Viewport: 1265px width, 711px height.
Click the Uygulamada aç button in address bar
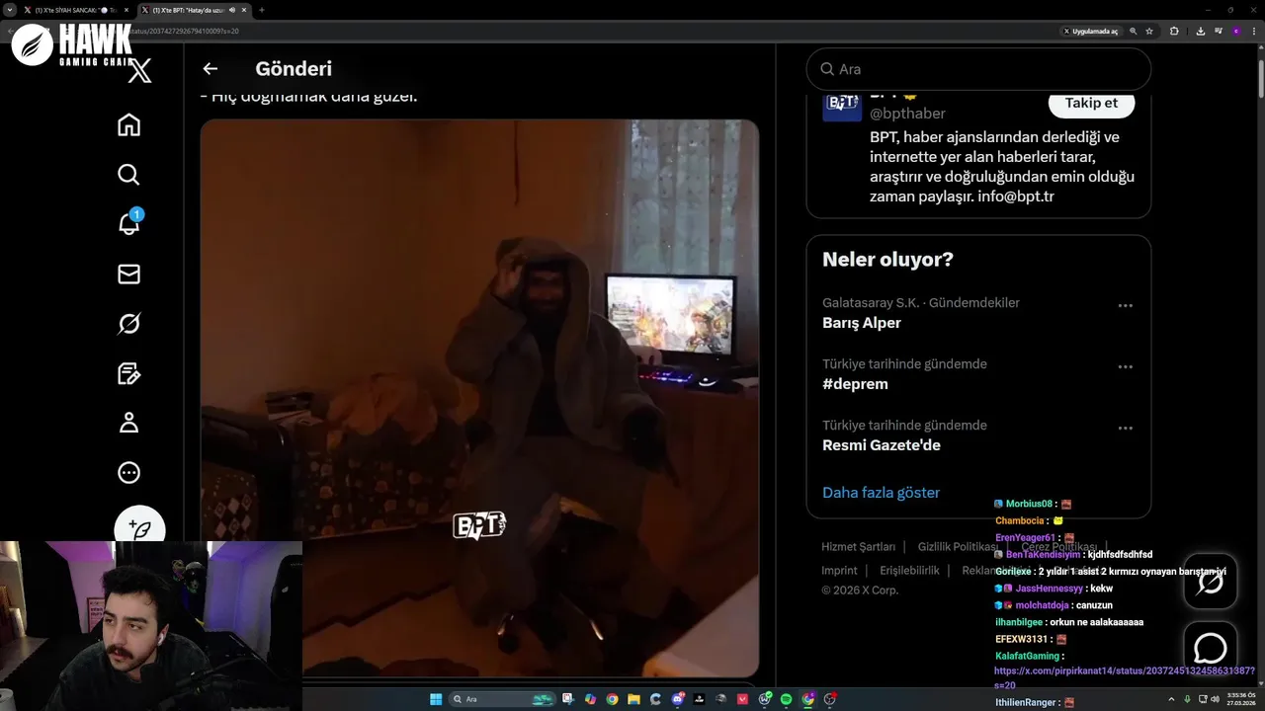coord(1091,31)
